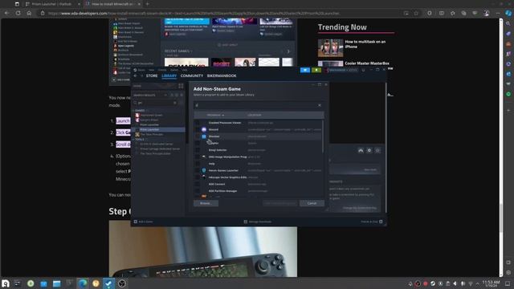Viewport: 514px width, 289px height.
Task: Click the Heroic Games Launcher shield icon
Action: coord(204,170)
